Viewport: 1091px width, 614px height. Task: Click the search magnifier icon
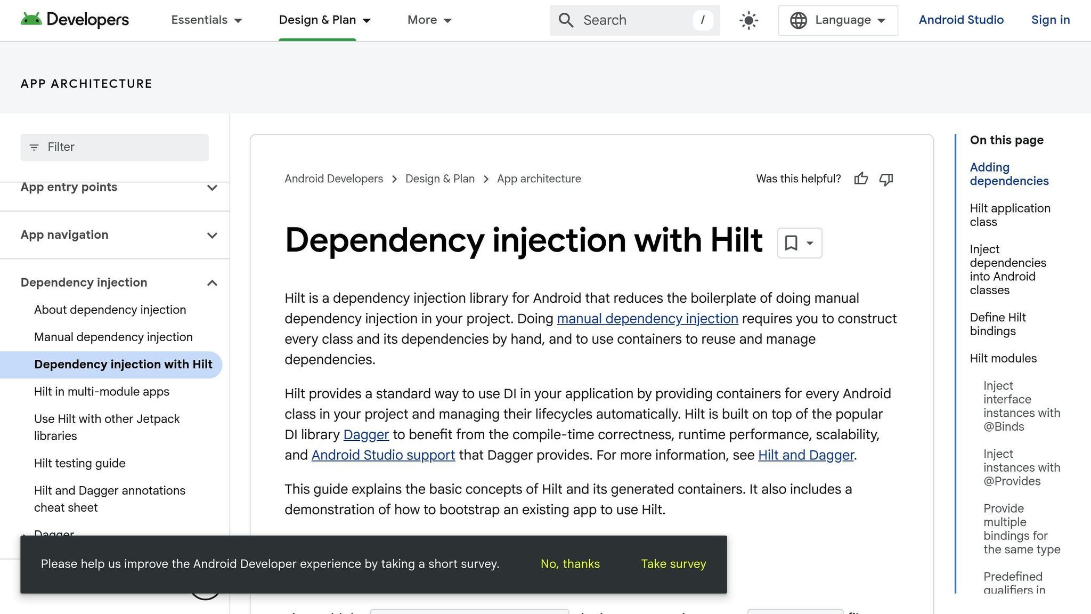coord(566,20)
